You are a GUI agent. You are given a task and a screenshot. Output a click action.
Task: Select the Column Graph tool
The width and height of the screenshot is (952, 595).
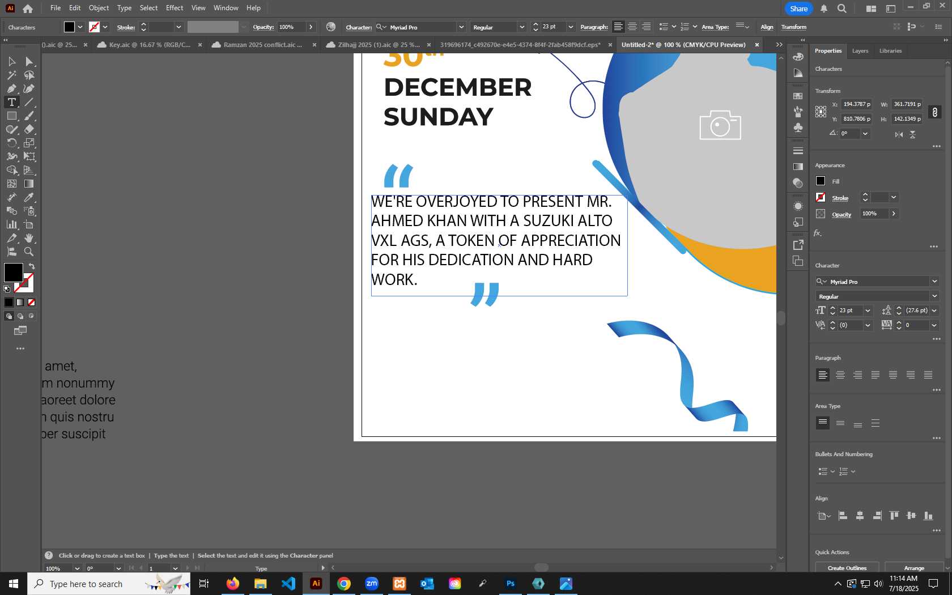pyautogui.click(x=11, y=224)
